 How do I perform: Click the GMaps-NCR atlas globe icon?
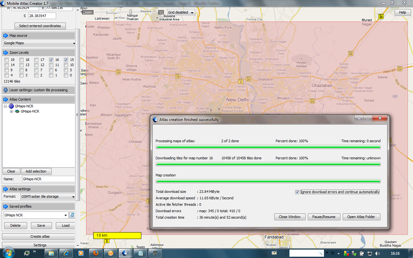11,106
